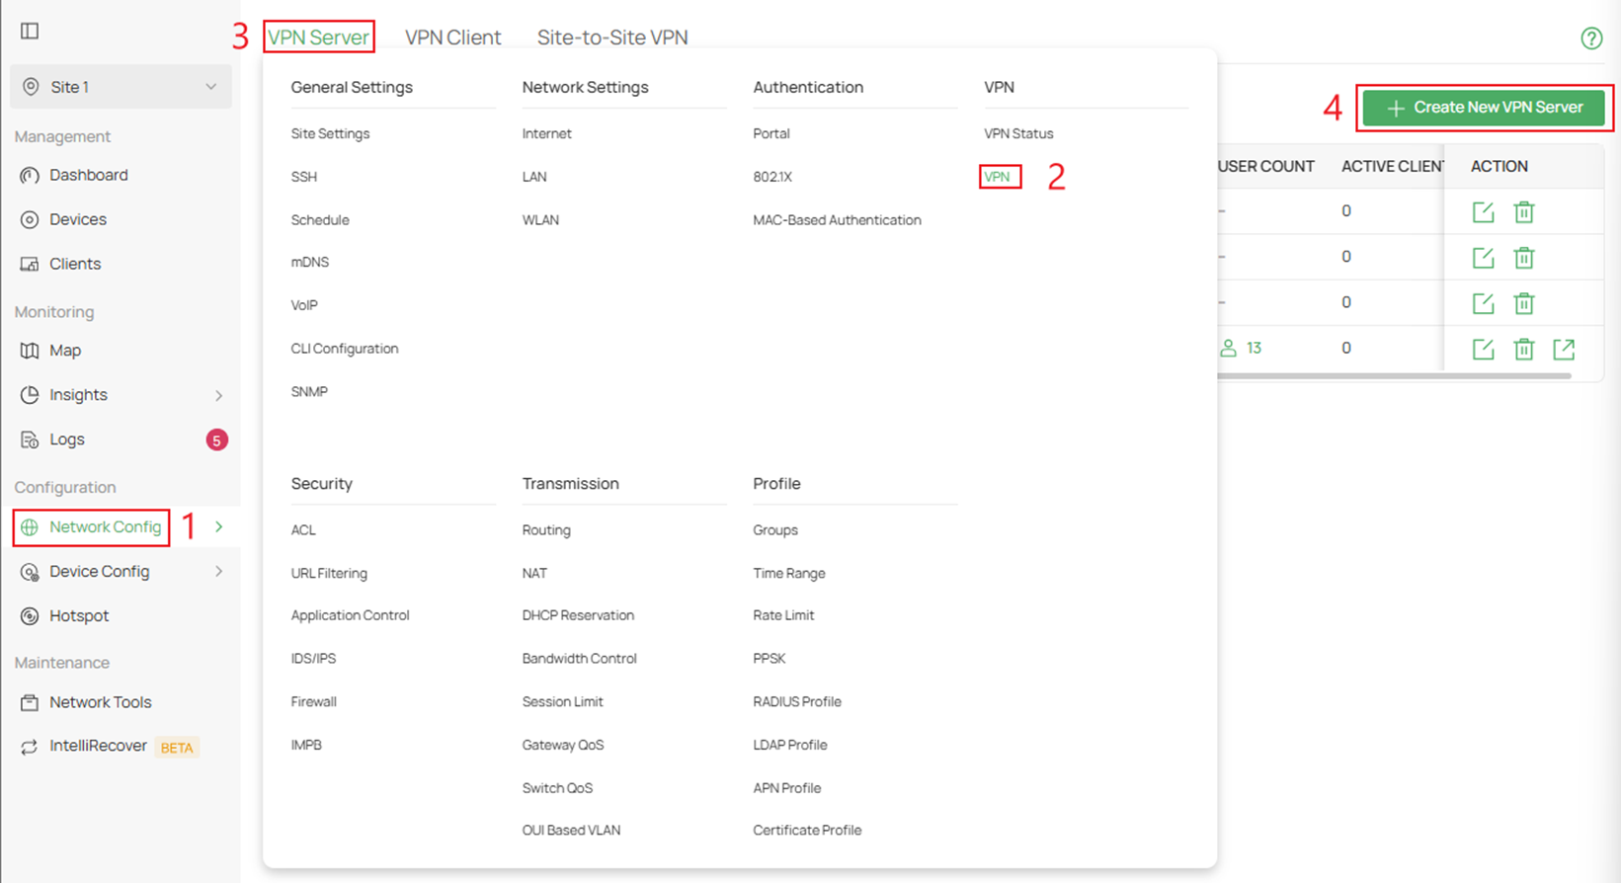Image resolution: width=1621 pixels, height=883 pixels.
Task: Click the Hotspot icon in sidebar
Action: tap(30, 616)
